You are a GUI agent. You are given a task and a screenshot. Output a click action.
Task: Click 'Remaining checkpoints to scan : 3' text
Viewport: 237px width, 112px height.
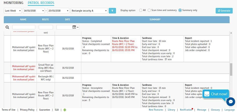tap(96, 99)
